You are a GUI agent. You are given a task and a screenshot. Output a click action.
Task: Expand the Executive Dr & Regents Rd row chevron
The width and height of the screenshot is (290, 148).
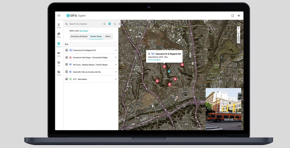pyautogui.click(x=116, y=50)
